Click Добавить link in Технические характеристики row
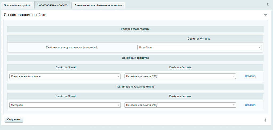Viewport: 273px width, 130px height. [x=250, y=105]
